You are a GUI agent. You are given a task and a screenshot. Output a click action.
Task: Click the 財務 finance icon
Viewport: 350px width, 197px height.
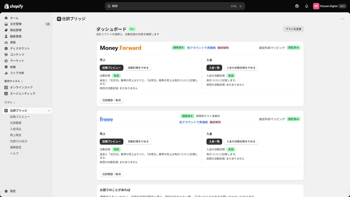click(x=6, y=67)
